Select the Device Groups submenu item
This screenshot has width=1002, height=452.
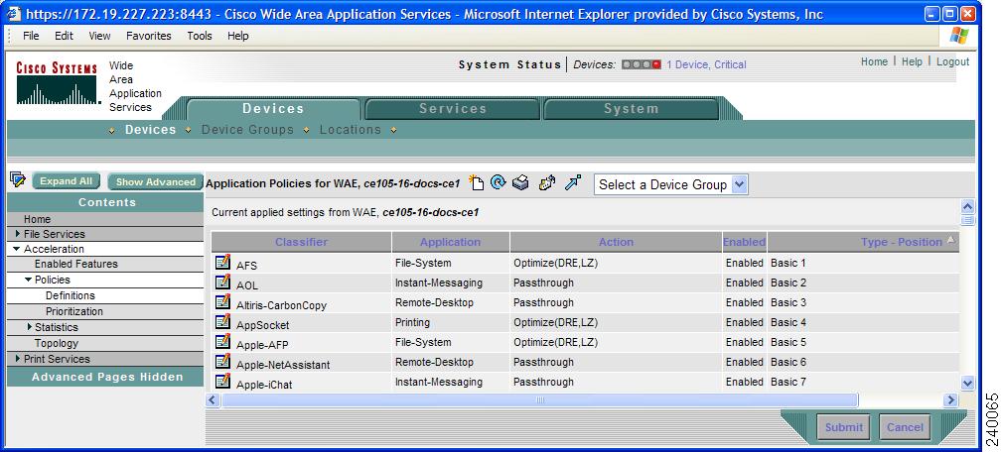tap(247, 130)
